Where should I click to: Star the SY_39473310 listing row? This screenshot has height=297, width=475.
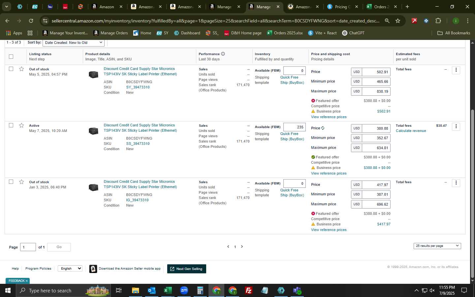[21, 69]
